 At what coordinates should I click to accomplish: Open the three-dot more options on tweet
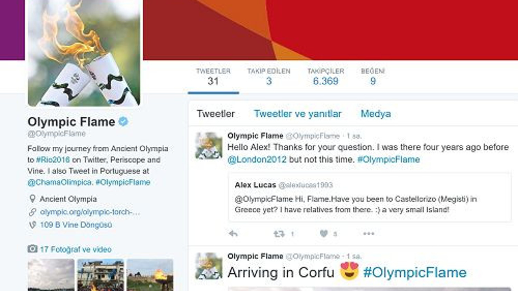(x=369, y=234)
